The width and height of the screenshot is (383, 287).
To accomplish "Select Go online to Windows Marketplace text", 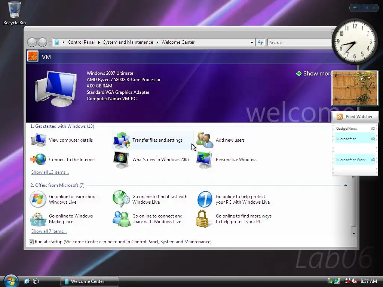I will tap(71, 219).
